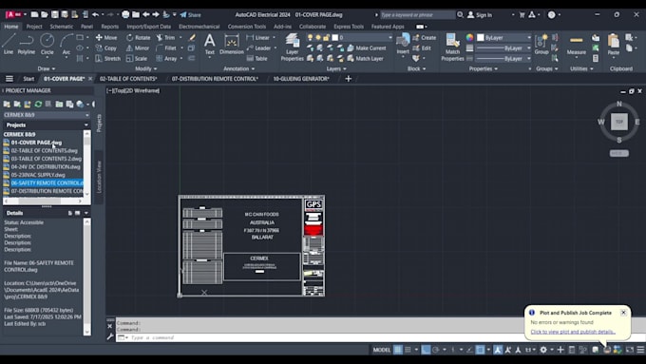Open the Measure utility
Image resolution: width=646 pixels, height=364 pixels.
point(576,44)
